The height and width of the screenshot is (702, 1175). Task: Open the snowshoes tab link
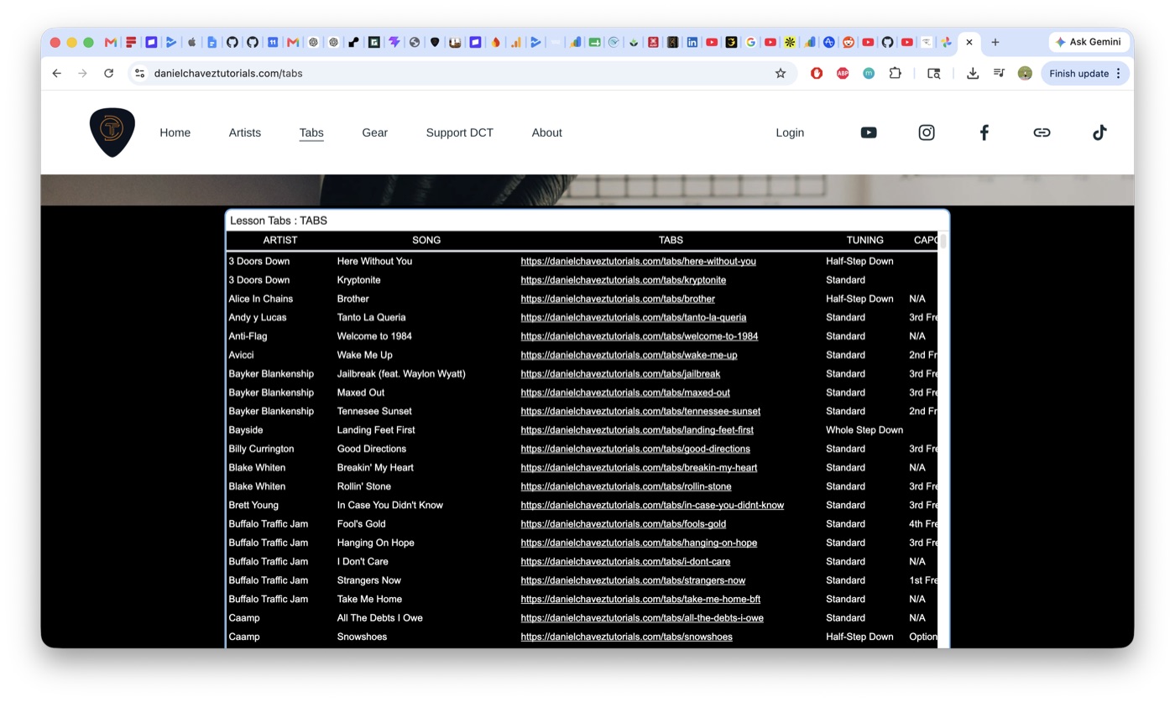pyautogui.click(x=627, y=637)
